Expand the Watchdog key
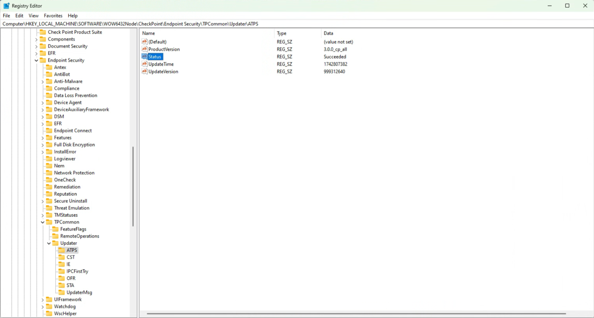The width and height of the screenshot is (594, 318). 43,307
